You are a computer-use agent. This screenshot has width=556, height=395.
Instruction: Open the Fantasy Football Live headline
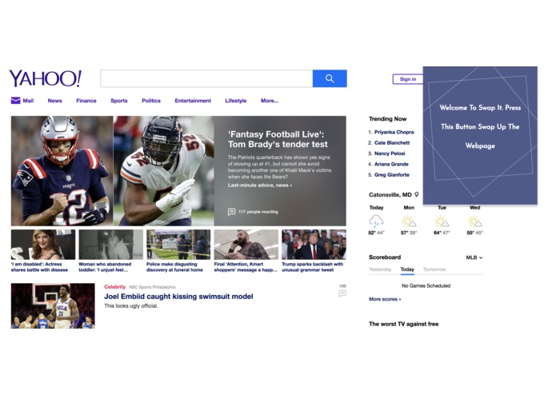click(x=278, y=139)
